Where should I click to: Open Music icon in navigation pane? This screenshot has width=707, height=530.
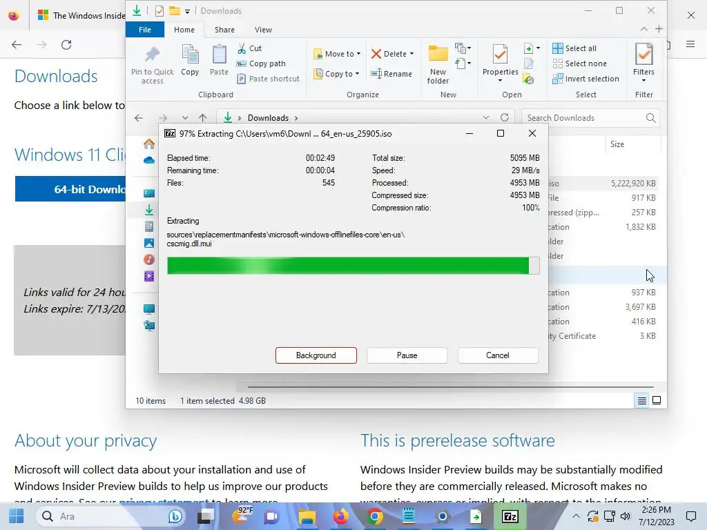pos(149,259)
